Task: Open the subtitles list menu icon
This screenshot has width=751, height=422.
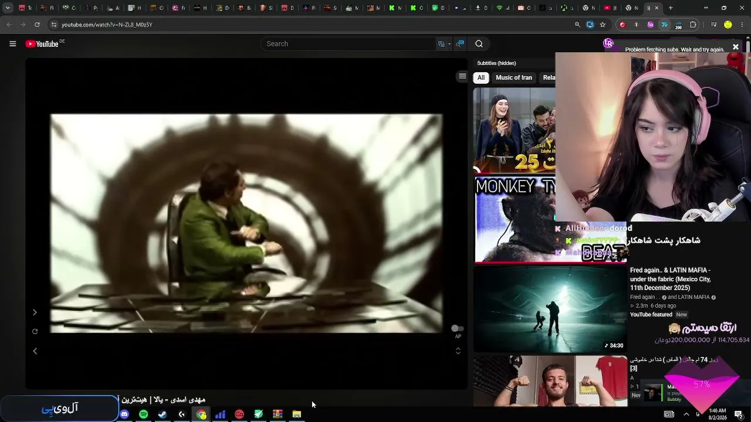Action: coord(462,76)
